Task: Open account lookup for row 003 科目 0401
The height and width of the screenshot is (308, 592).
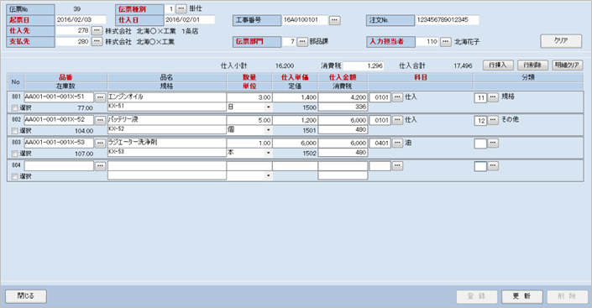Action: (397, 143)
